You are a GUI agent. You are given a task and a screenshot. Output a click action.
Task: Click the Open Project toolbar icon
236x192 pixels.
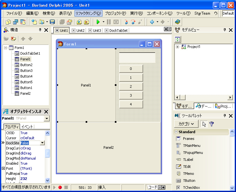pyautogui.click(x=69, y=22)
